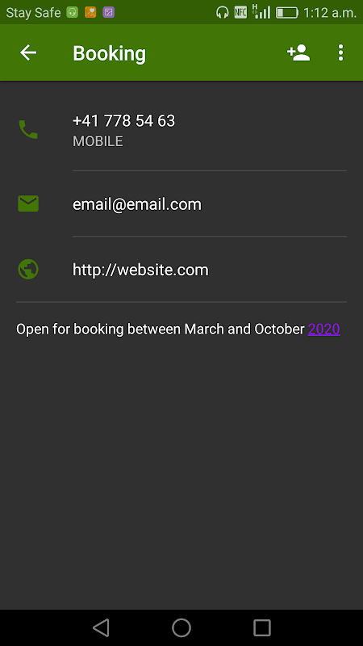Image resolution: width=363 pixels, height=646 pixels.
Task: Tap the add contact icon
Action: (298, 52)
